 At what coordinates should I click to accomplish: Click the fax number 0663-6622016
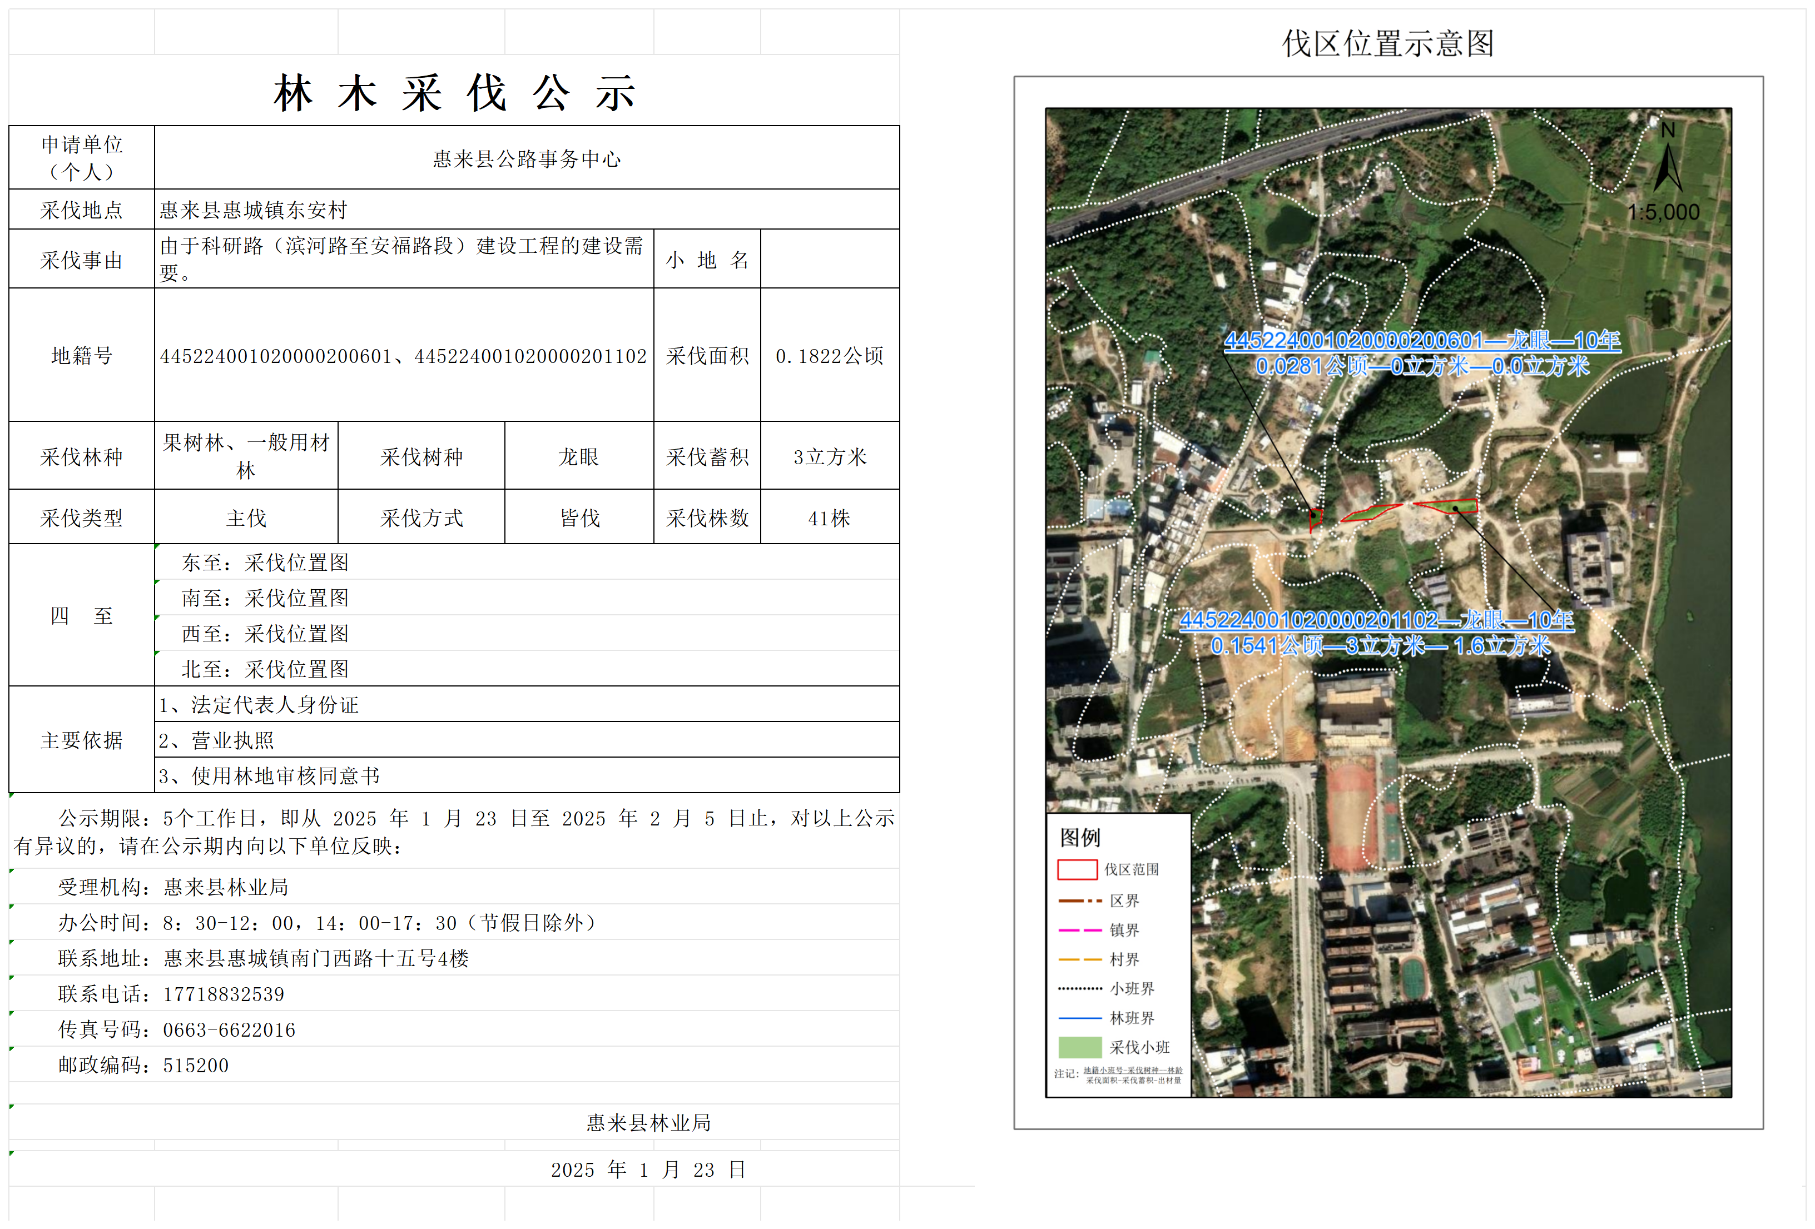coord(229,1030)
